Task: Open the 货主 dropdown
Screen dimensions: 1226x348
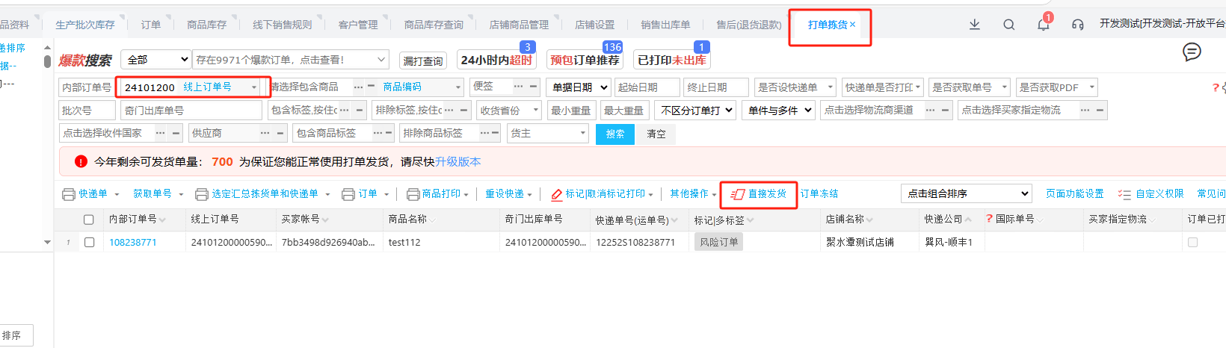Action: (x=548, y=134)
